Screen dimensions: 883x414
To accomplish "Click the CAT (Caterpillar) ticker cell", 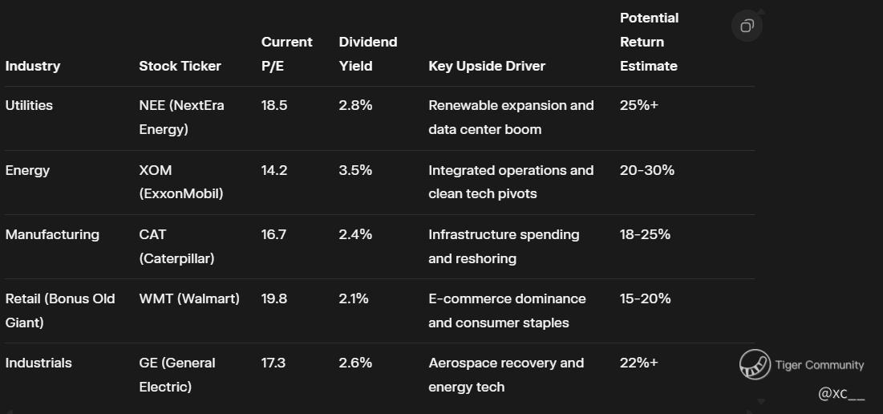I will (176, 246).
